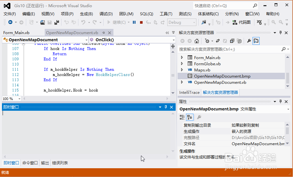
Task: Open the 体系结构(C) menu
Action: 208,14
